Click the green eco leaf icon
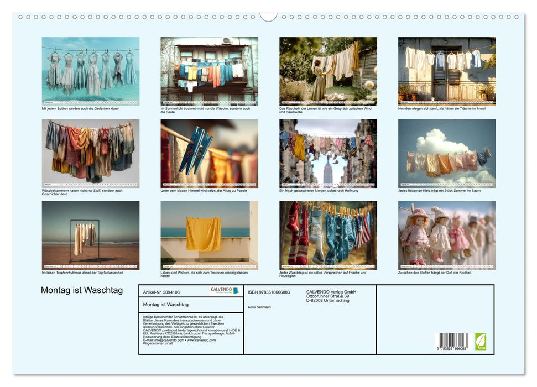 [481, 341]
